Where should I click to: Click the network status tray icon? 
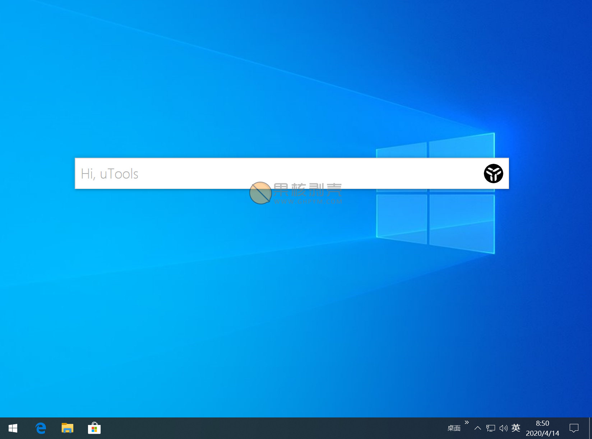(490, 428)
